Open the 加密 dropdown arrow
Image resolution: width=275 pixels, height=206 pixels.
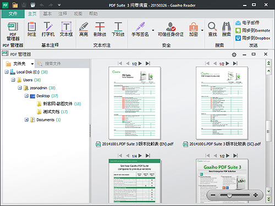[202, 30]
